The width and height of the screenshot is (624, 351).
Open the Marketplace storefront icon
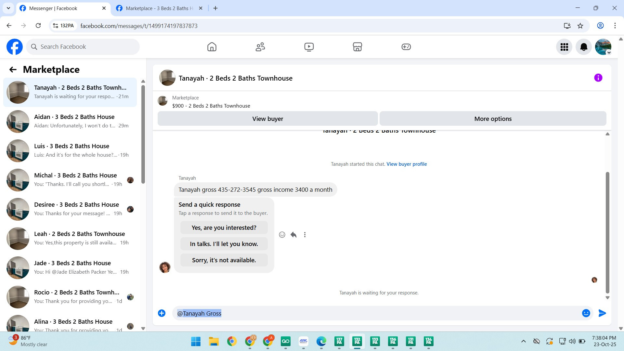[357, 47]
